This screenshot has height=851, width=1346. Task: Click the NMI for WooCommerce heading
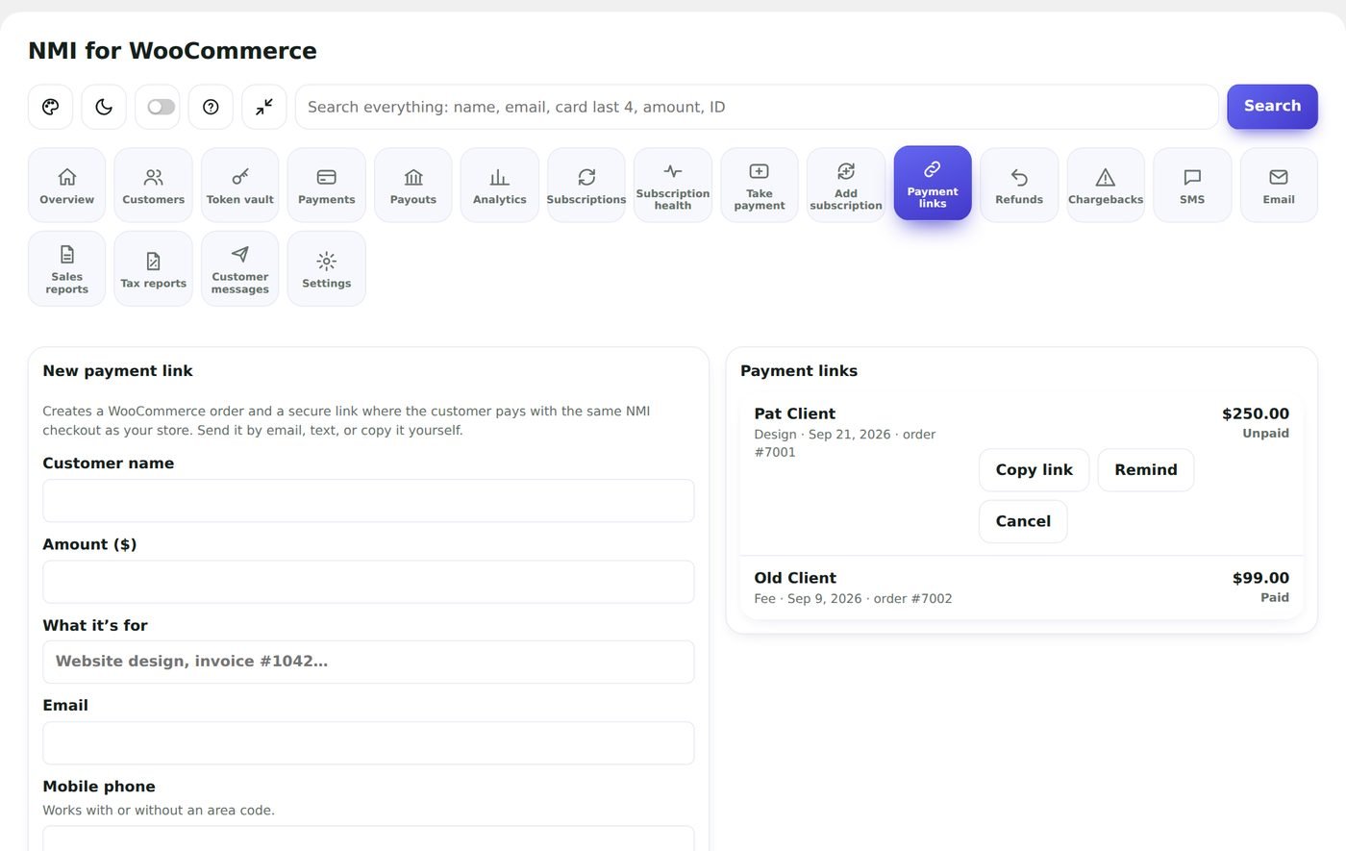pyautogui.click(x=172, y=51)
